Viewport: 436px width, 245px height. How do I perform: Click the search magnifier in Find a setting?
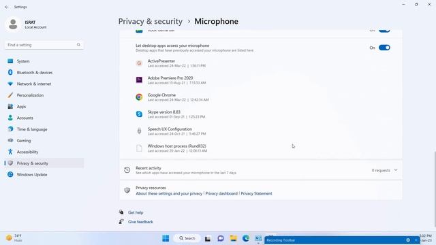pyautogui.click(x=78, y=45)
